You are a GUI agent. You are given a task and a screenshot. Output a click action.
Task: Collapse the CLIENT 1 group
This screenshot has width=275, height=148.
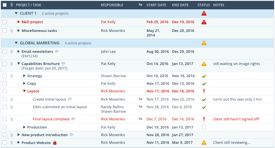(16, 13)
